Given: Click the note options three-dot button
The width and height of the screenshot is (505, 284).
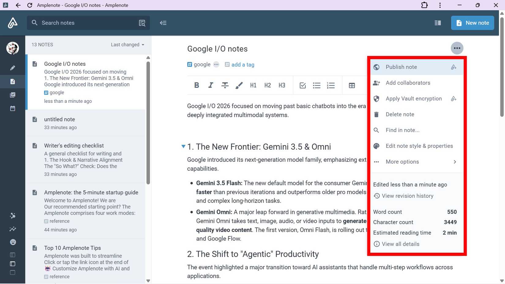Looking at the screenshot, I should pyautogui.click(x=457, y=48).
